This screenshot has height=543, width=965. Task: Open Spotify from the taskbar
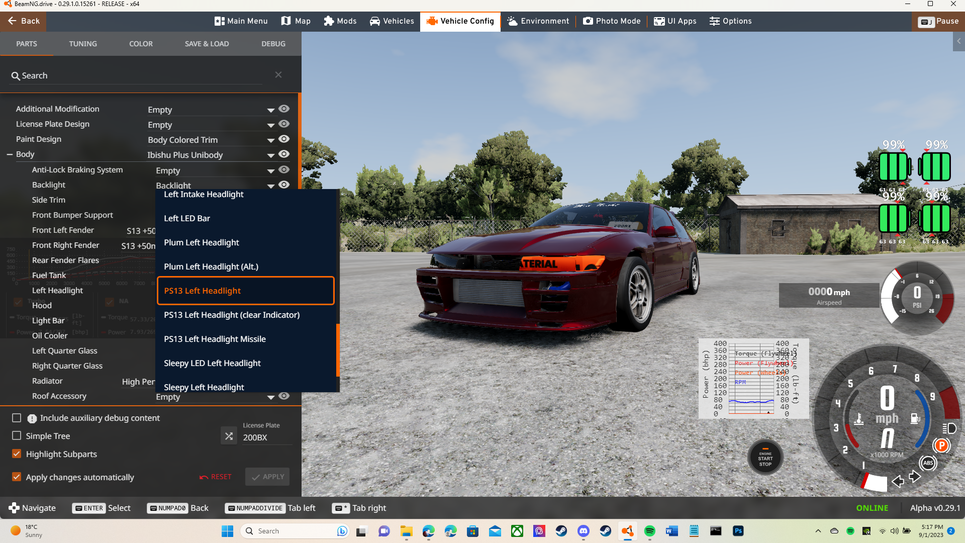coord(650,531)
